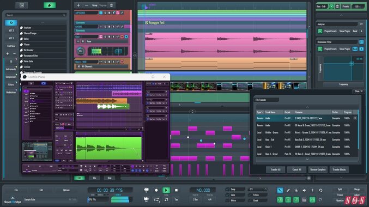The image size is (369, 207).
Task: Click trash icon next to Bass - Sub
Action: pyautogui.click(x=337, y=7)
